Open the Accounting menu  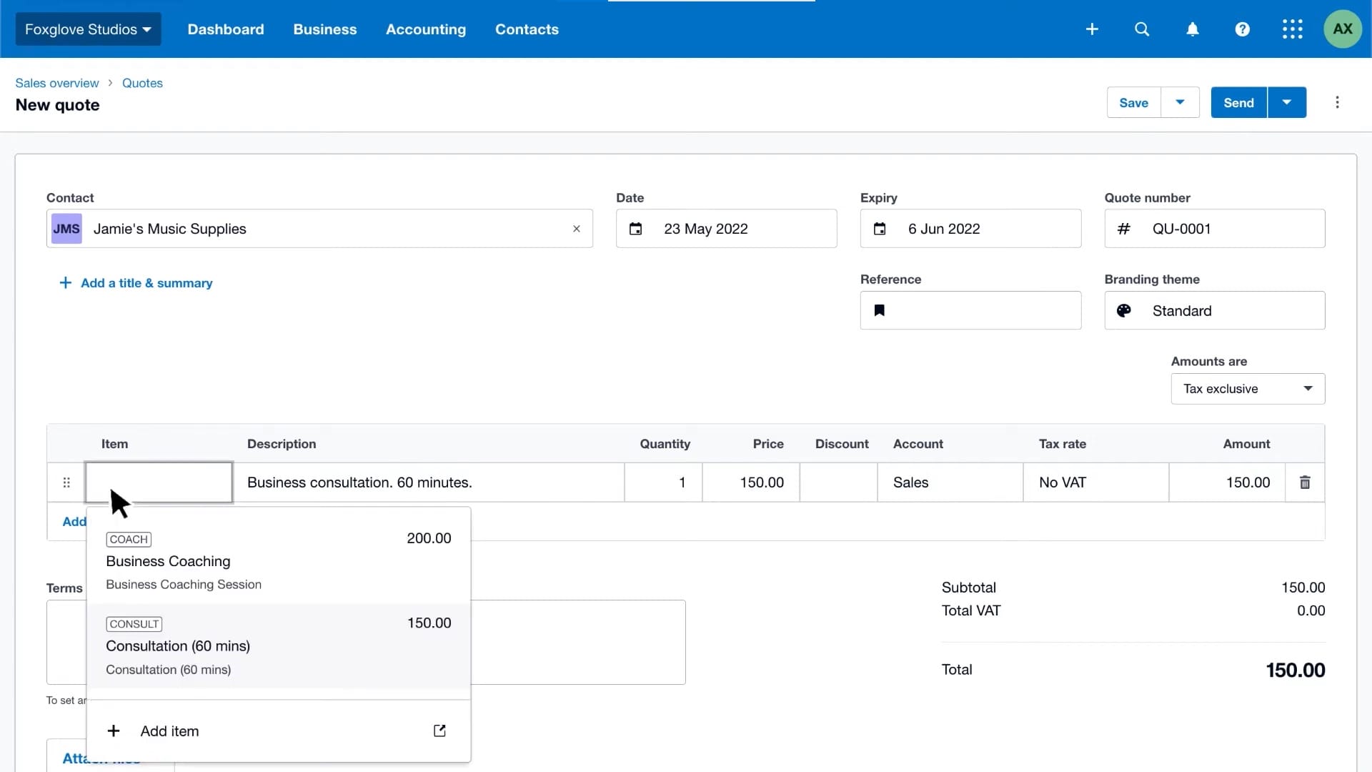426,29
